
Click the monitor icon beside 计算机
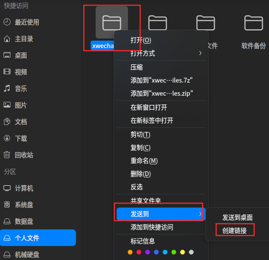[x=7, y=188]
